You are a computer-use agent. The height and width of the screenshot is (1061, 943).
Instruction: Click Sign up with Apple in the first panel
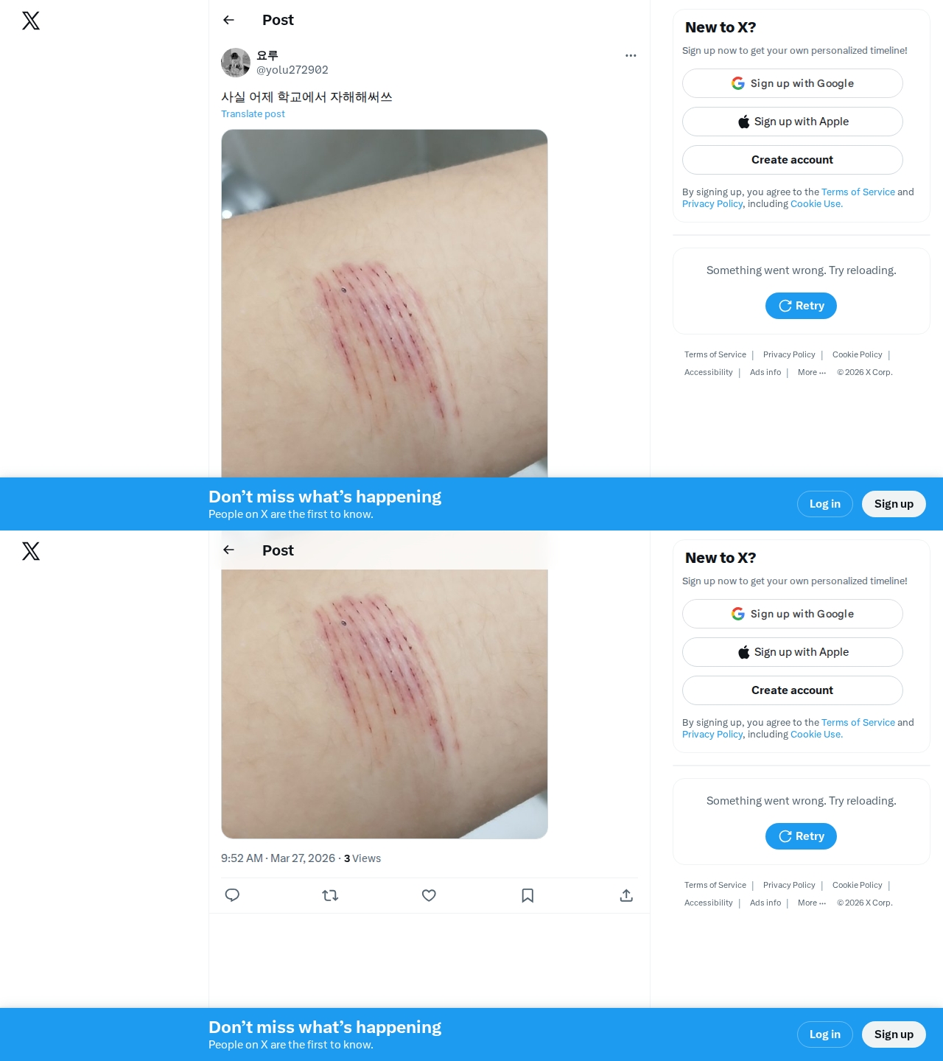[x=793, y=122]
